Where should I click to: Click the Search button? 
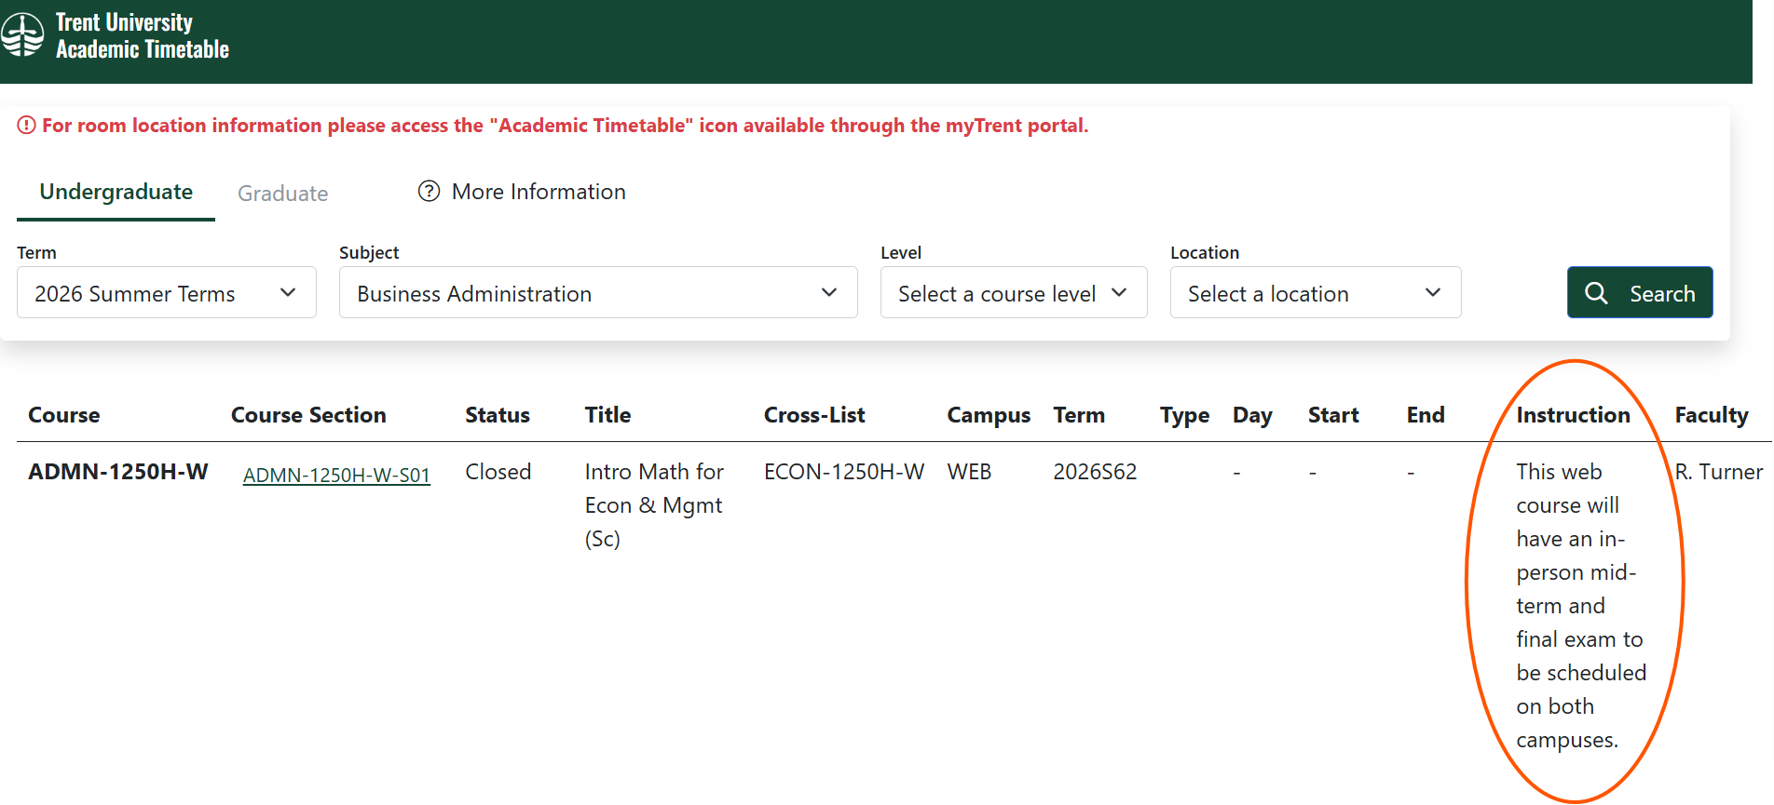tap(1640, 293)
